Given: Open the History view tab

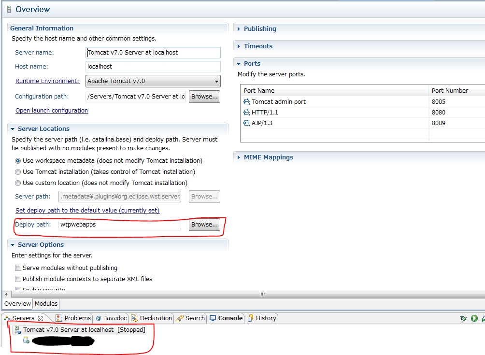Looking at the screenshot, I should point(262,318).
